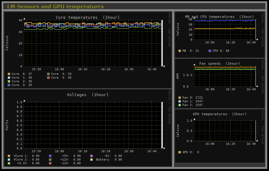Click the '+3.3V: 0.00' legend text
This screenshot has height=171, width=269.
coord(28,163)
